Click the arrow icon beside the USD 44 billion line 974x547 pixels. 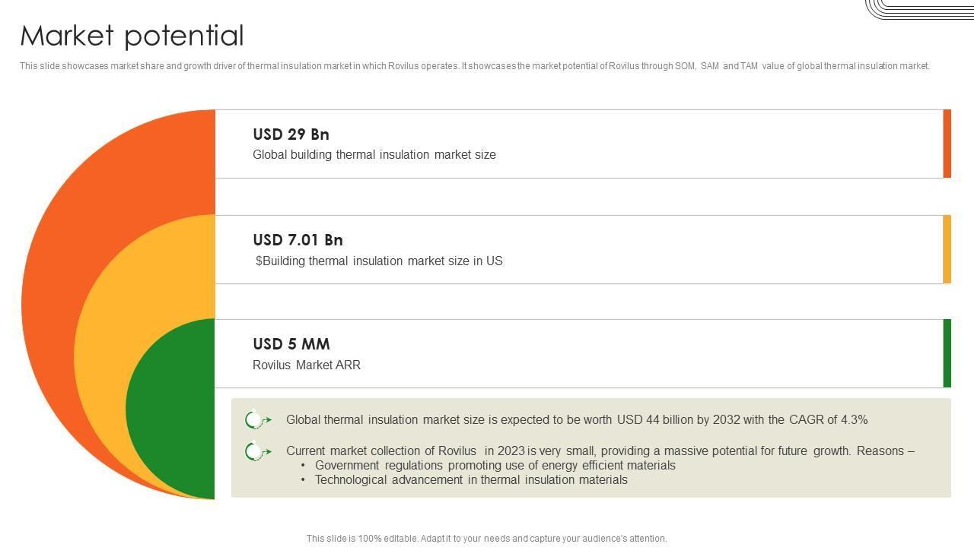(258, 420)
